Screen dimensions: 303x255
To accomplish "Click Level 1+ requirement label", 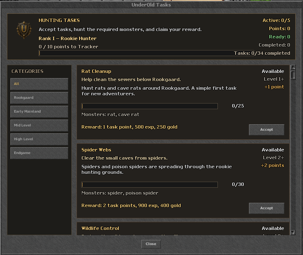I will click(274, 79).
